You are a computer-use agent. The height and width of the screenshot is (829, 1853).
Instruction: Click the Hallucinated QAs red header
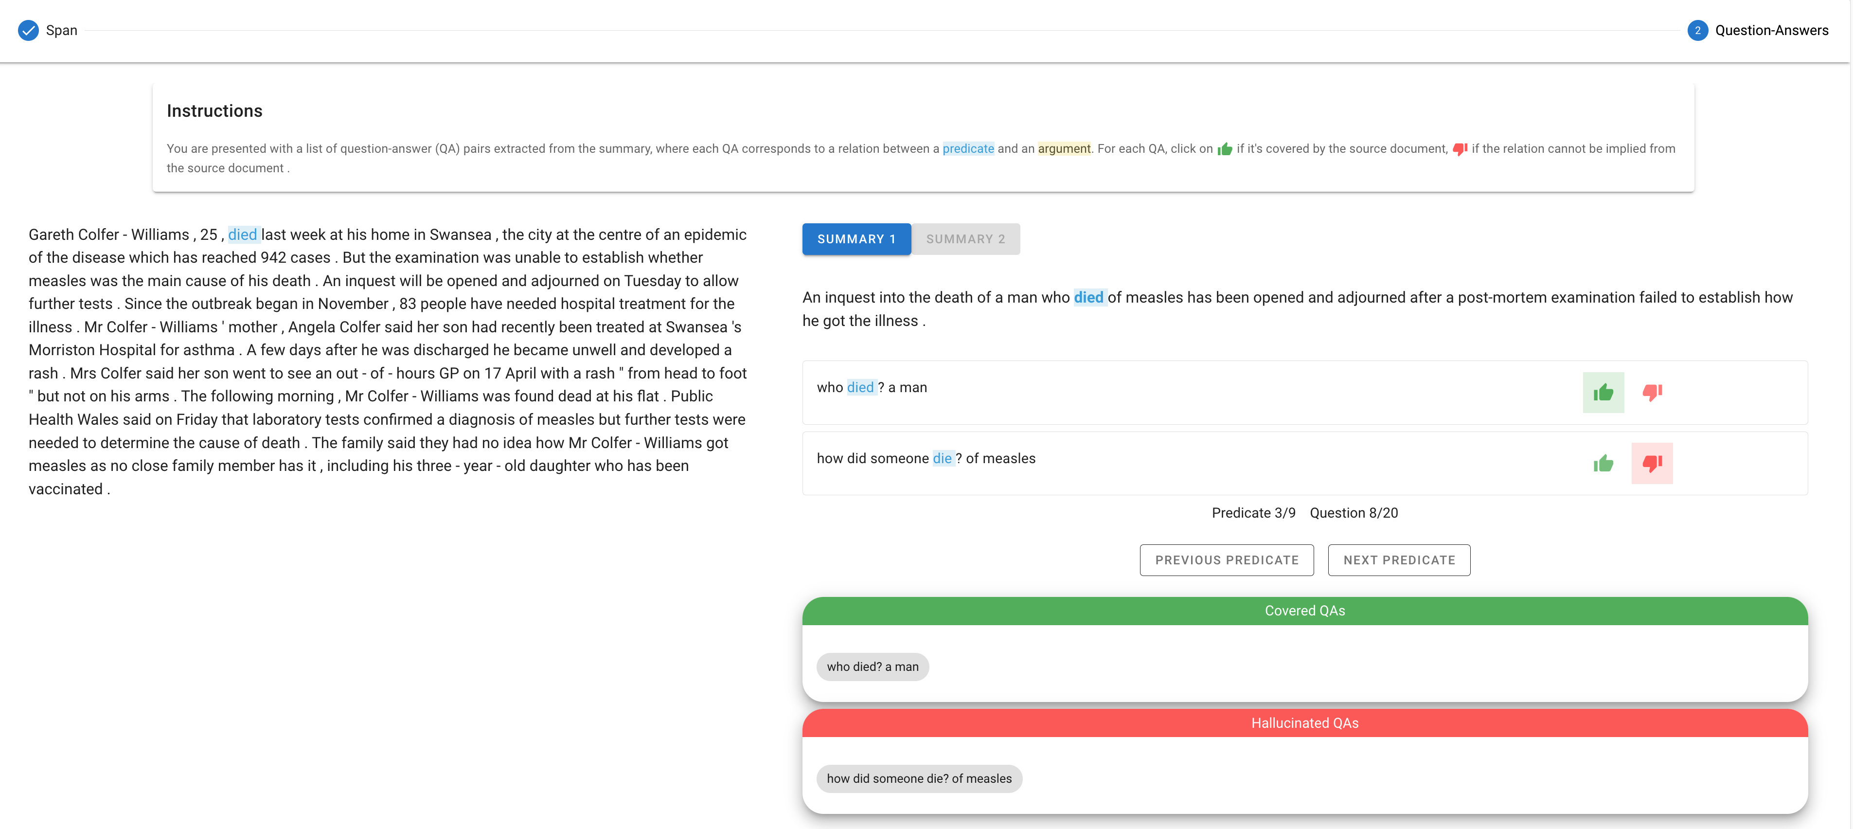pyautogui.click(x=1304, y=723)
